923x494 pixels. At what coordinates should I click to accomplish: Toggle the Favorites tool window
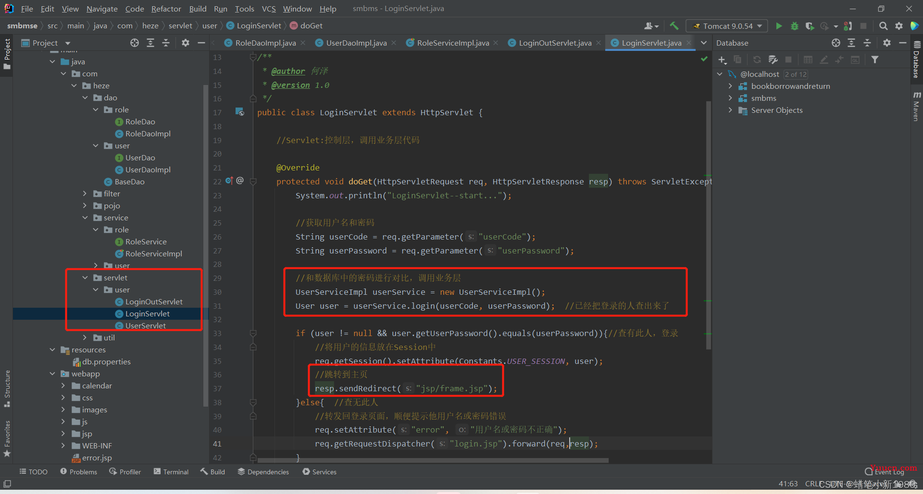pos(7,439)
